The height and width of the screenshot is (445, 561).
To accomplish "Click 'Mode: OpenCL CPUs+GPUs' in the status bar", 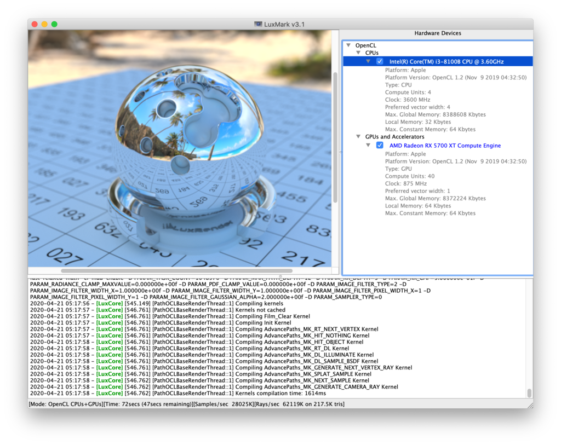I will [x=66, y=404].
